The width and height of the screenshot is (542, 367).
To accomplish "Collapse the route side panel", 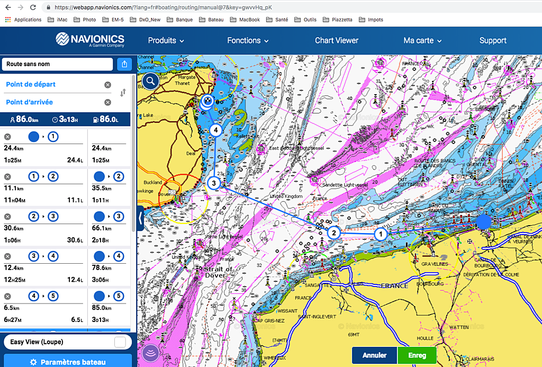I will 140,218.
